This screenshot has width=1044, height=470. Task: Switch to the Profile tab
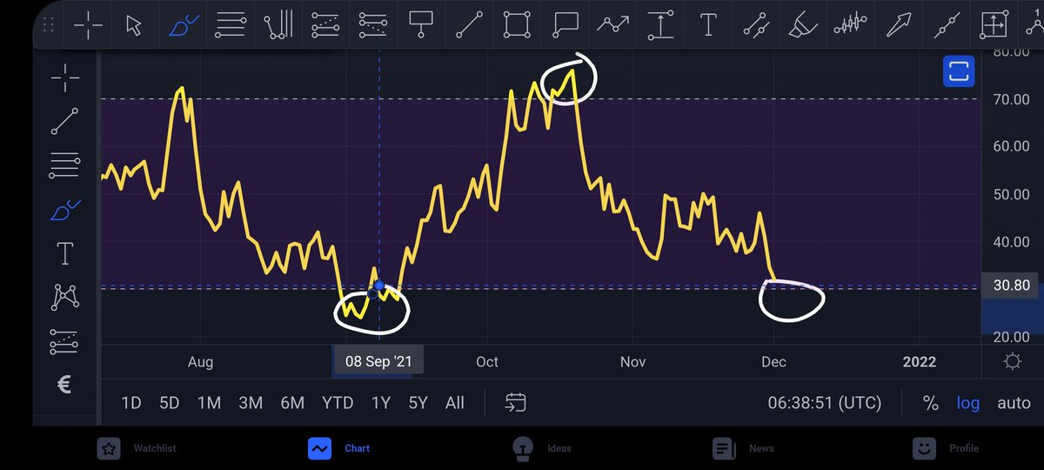tap(946, 448)
